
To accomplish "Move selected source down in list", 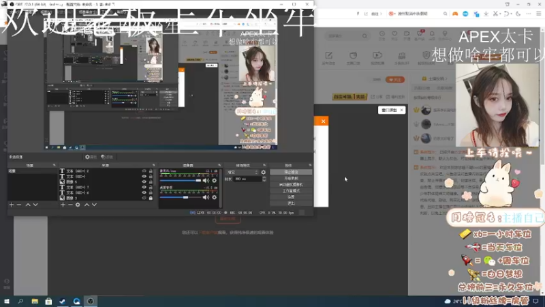I will click(94, 205).
